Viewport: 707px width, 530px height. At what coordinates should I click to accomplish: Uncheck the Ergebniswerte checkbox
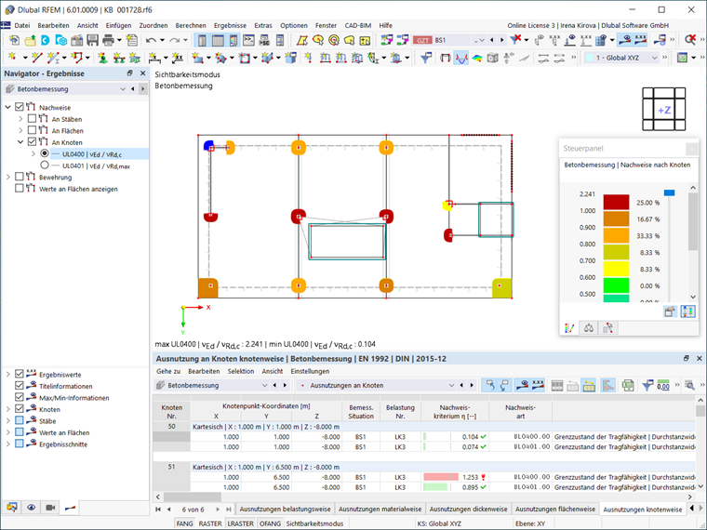[x=19, y=374]
